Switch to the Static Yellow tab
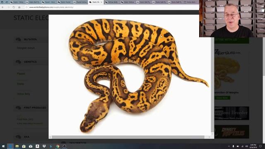Image resolution: width=265 pixels, height=149 pixels. [127, 2]
